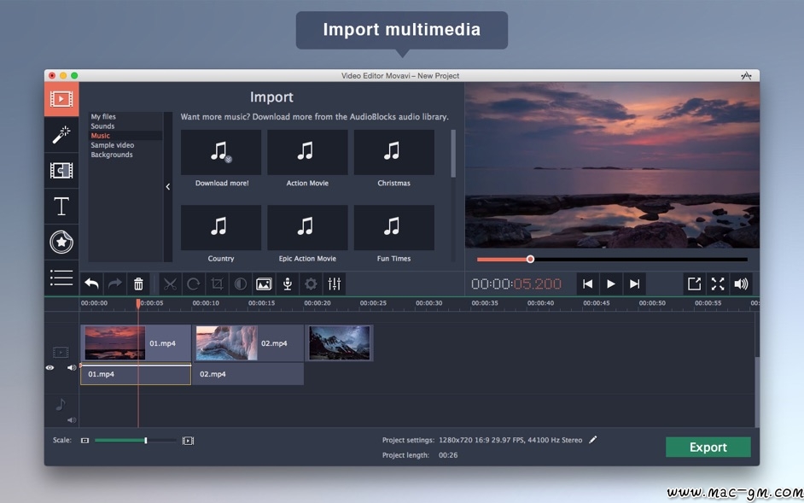
Task: Edit project settings with pencil icon
Action: (592, 440)
